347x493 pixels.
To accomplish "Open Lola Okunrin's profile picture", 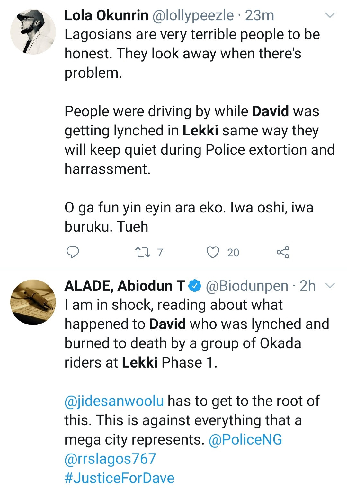I will [x=33, y=32].
